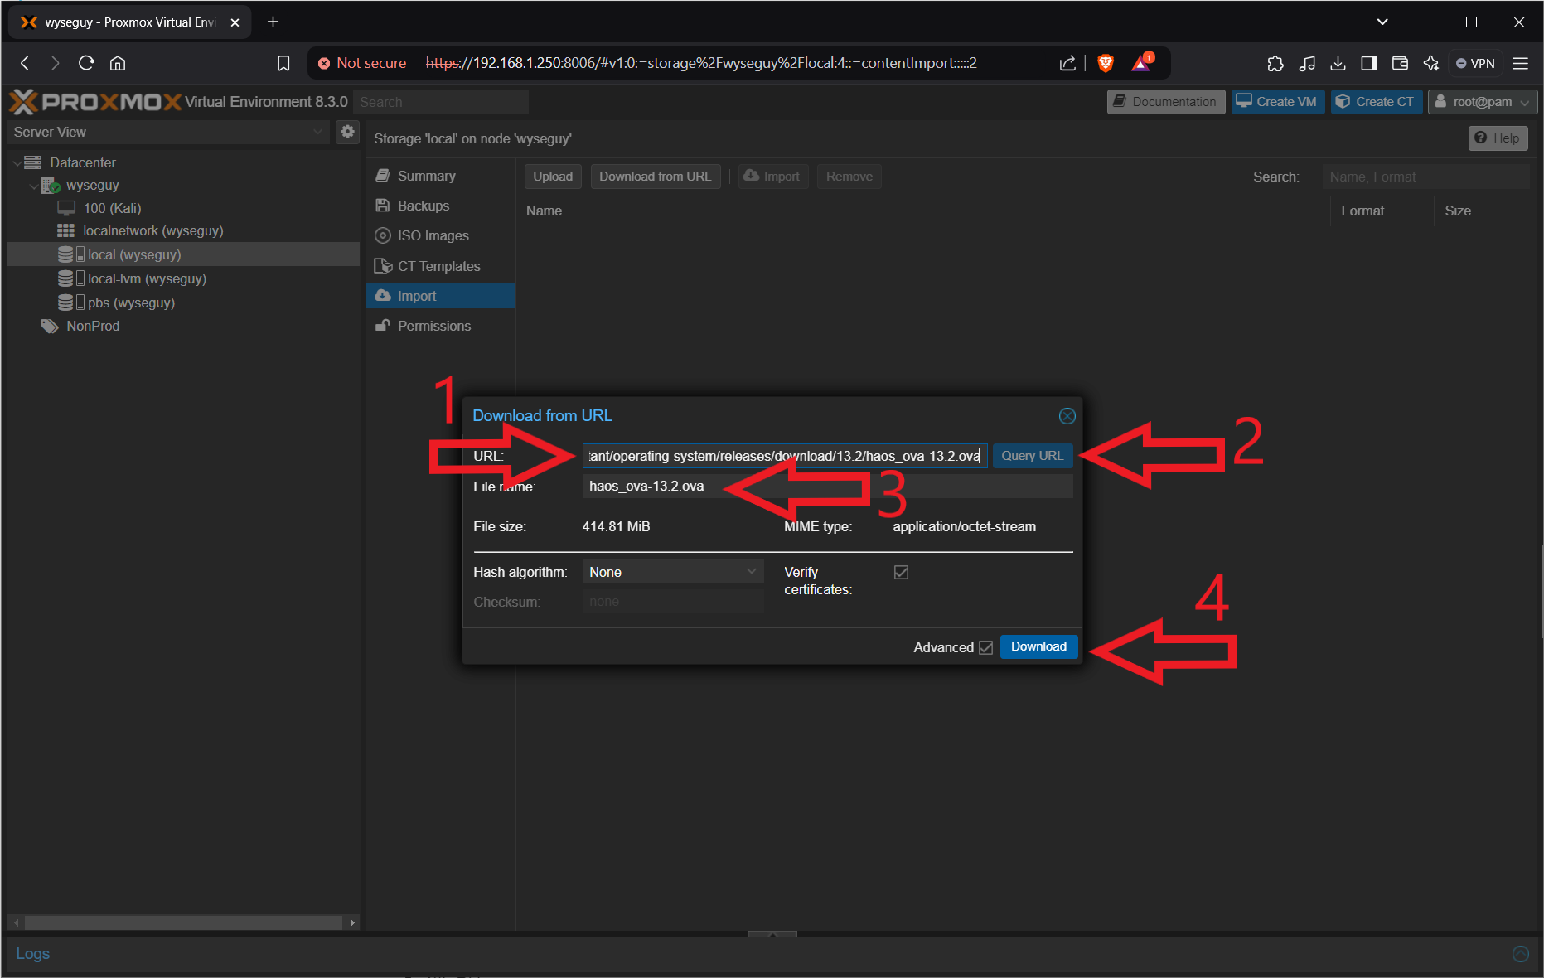Click the Download from URL toolbar button
This screenshot has width=1544, height=978.
tap(655, 177)
